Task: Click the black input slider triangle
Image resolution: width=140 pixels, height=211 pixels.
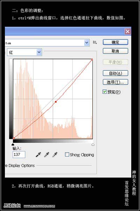Action: (13, 145)
